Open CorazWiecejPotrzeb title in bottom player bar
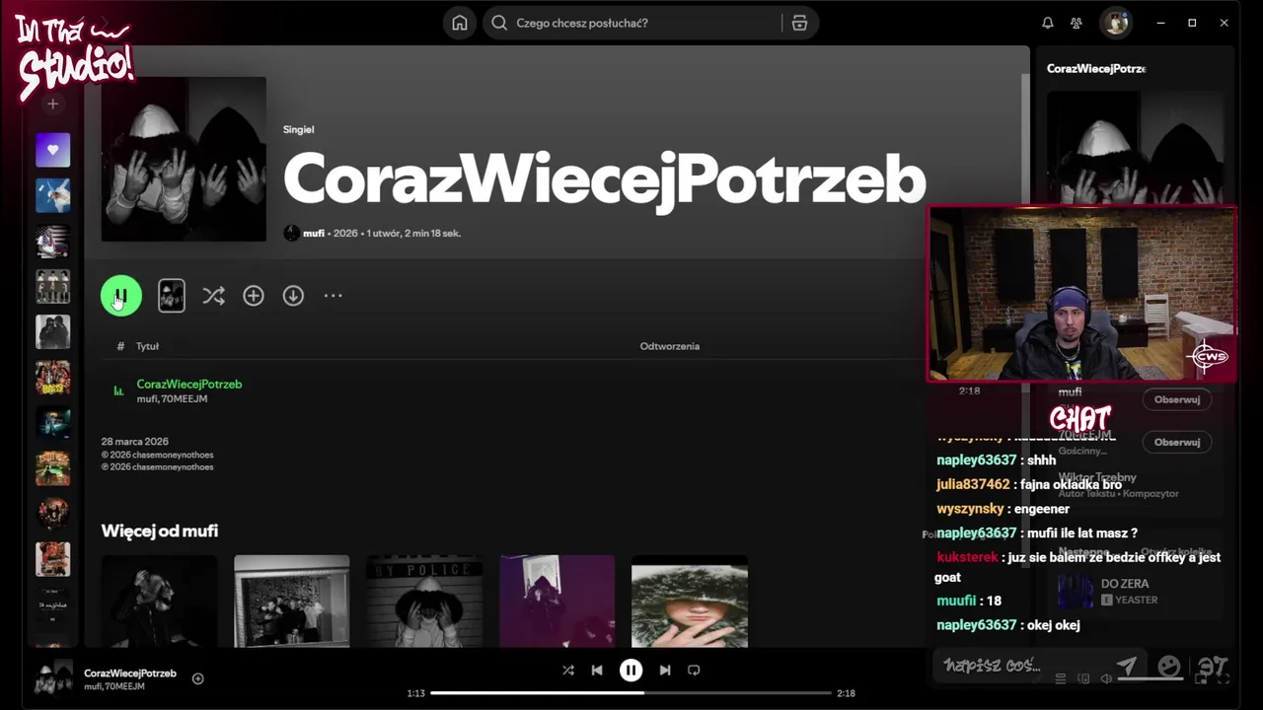The image size is (1263, 710). point(130,673)
